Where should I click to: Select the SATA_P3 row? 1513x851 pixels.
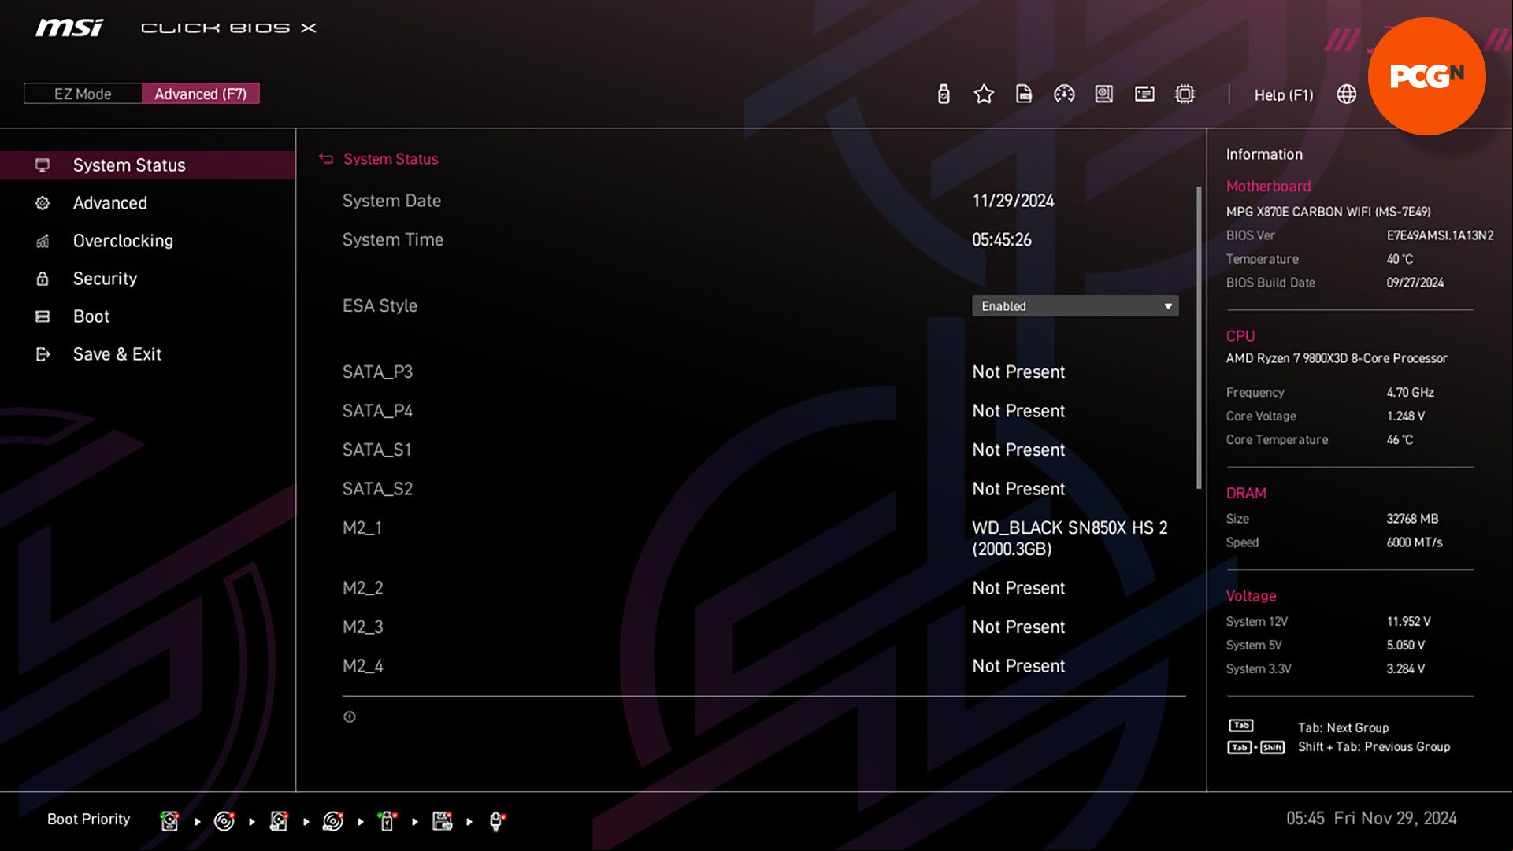click(x=760, y=372)
